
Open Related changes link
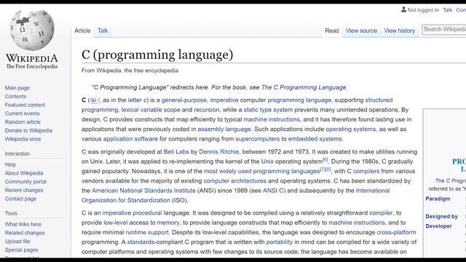[x=25, y=233]
